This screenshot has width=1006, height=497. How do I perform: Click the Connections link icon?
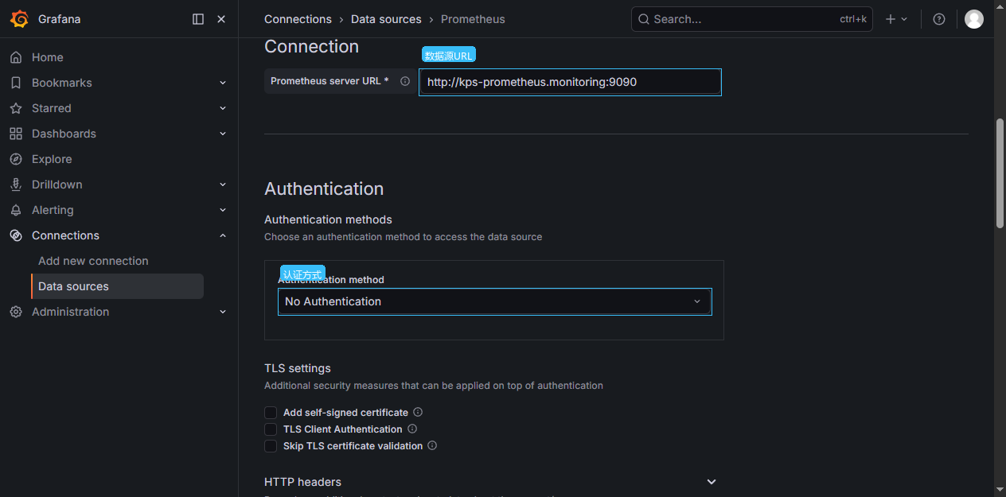(16, 235)
